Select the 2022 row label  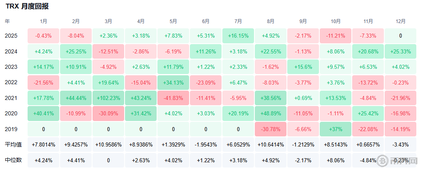(x=11, y=82)
